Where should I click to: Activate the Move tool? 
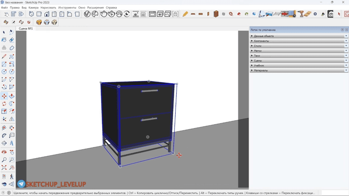(x=4, y=96)
